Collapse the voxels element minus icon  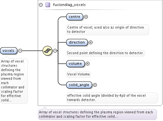click(20, 51)
